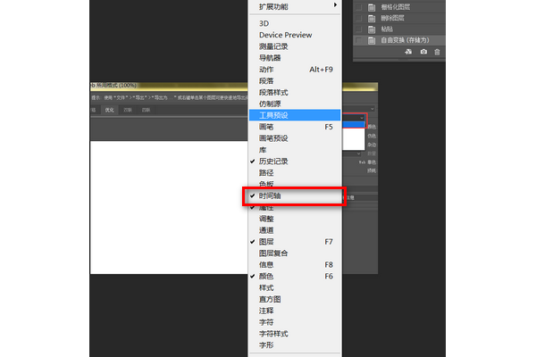Open the 仿制源 panel
536x357 pixels.
pyautogui.click(x=295, y=104)
